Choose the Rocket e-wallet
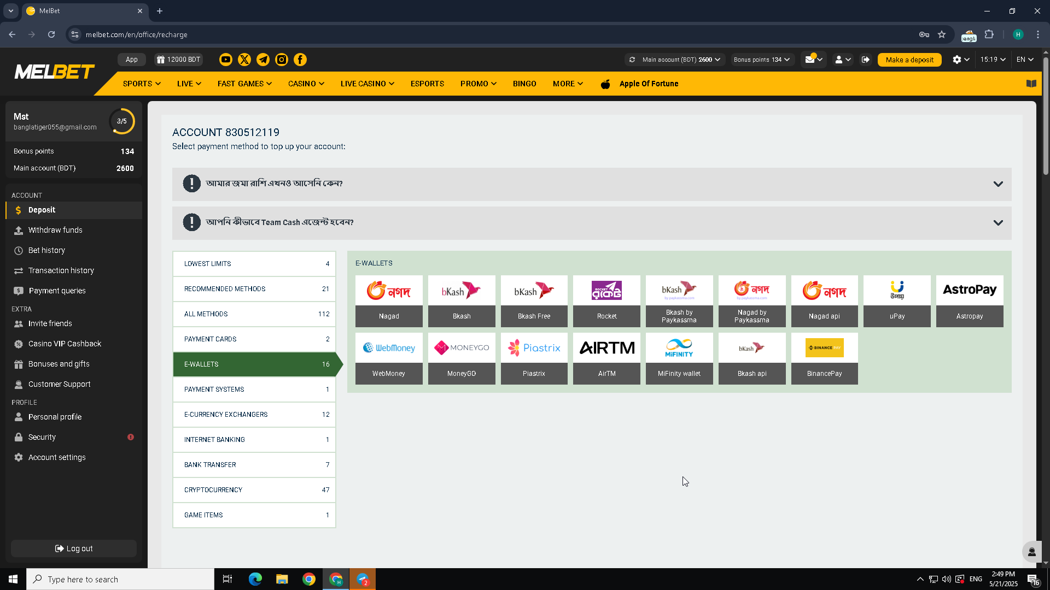Image resolution: width=1050 pixels, height=590 pixels. 606,301
